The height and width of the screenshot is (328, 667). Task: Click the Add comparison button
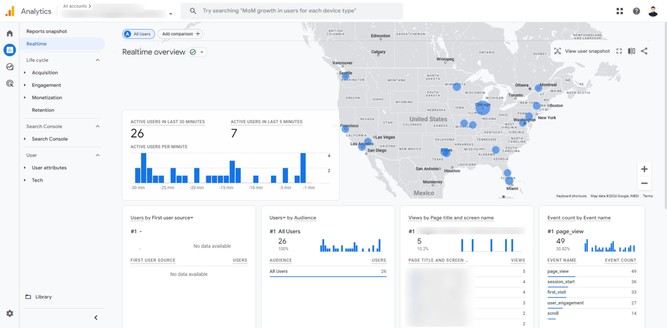click(x=180, y=34)
